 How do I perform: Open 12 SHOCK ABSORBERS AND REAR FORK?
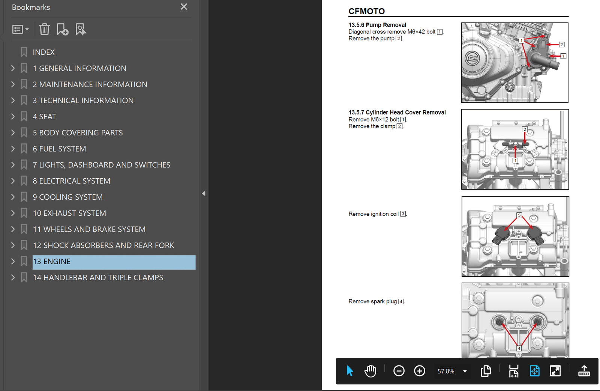pos(103,246)
